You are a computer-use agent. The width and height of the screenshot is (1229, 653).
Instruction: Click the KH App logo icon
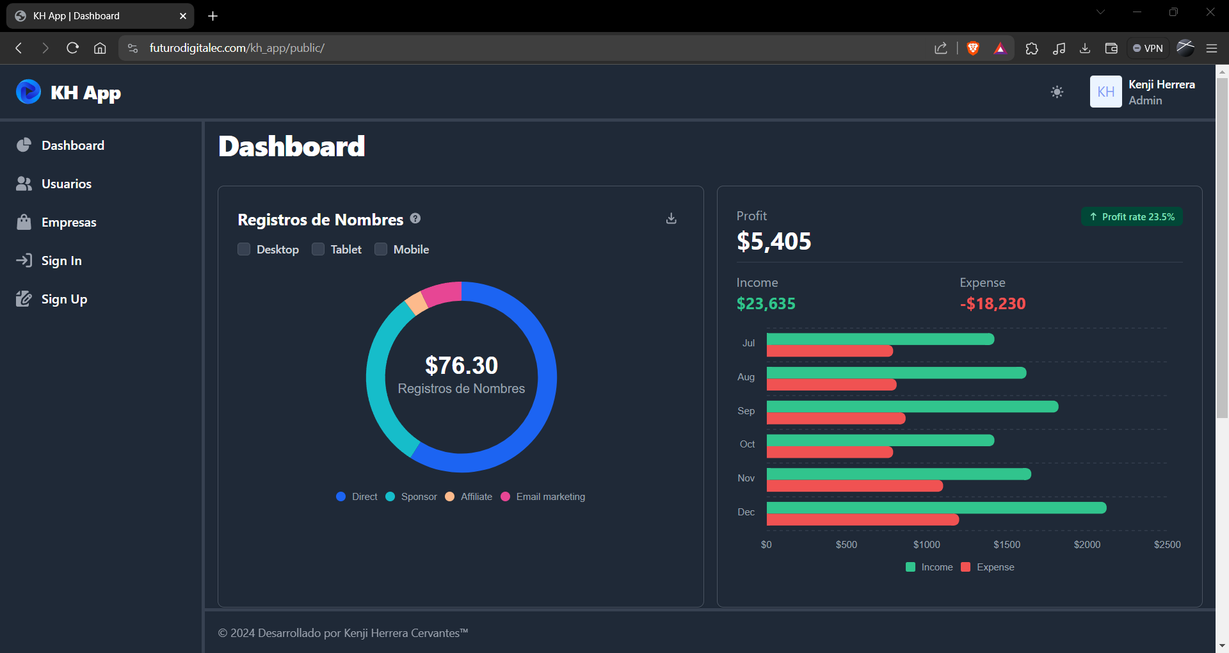click(28, 92)
